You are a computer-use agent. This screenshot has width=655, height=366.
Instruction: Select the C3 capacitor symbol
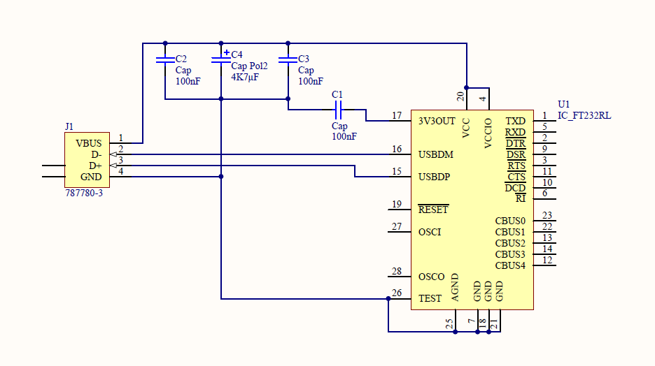tap(288, 60)
